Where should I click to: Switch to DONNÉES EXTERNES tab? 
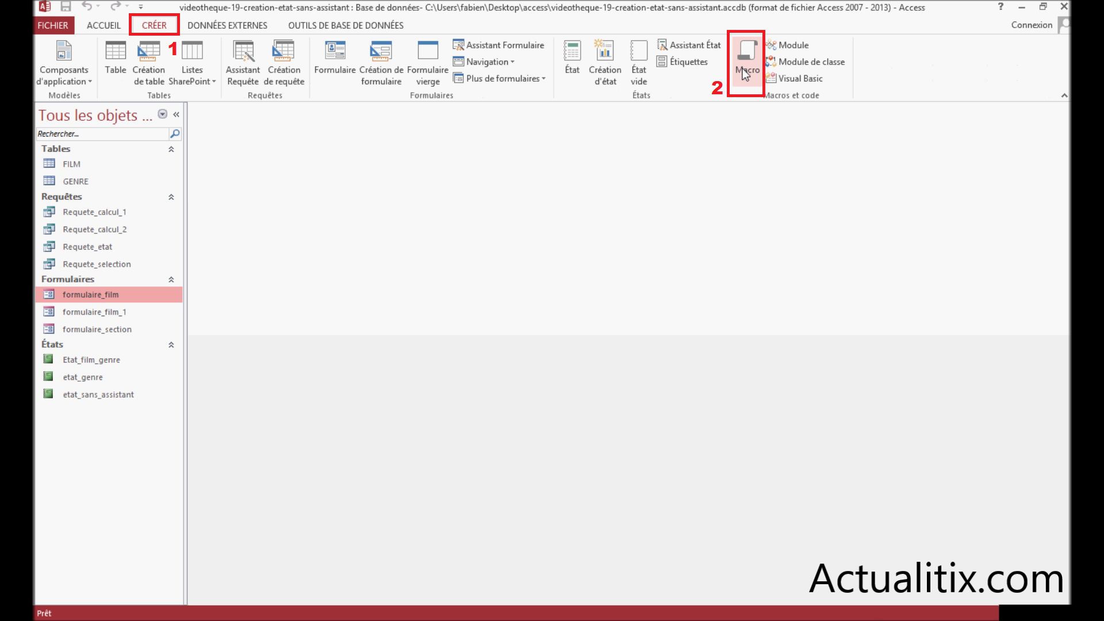227,25
